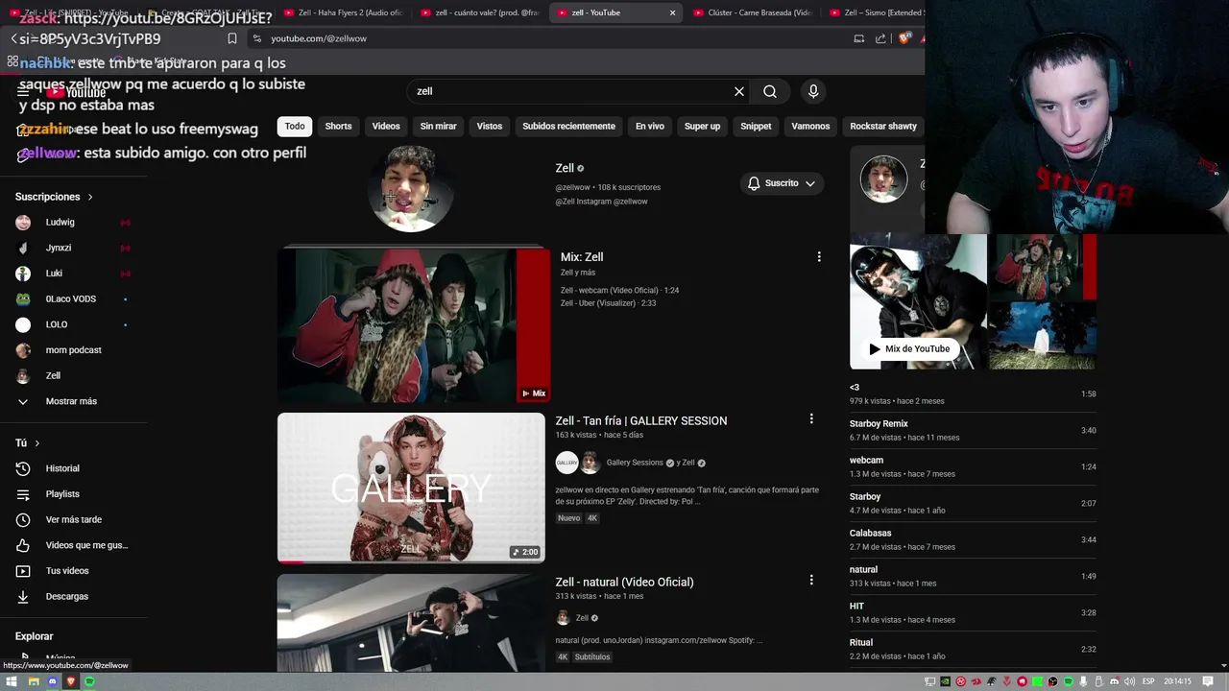Screen dimensions: 1229x691
Task: Play the Calabasas track
Action: pyautogui.click(x=973, y=539)
